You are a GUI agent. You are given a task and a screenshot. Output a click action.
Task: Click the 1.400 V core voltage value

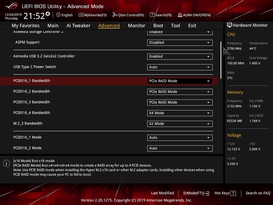pos(254,63)
